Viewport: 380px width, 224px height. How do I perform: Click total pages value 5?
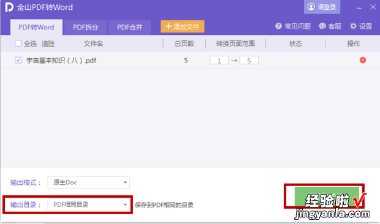(186, 61)
